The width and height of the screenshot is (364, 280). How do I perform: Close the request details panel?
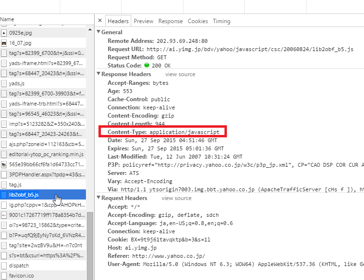click(x=100, y=21)
